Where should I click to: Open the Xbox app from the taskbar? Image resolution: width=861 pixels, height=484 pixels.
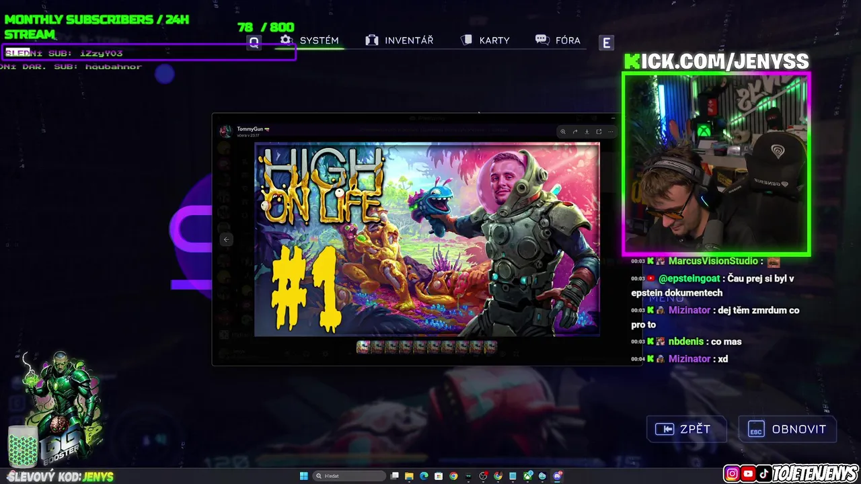[x=527, y=476]
